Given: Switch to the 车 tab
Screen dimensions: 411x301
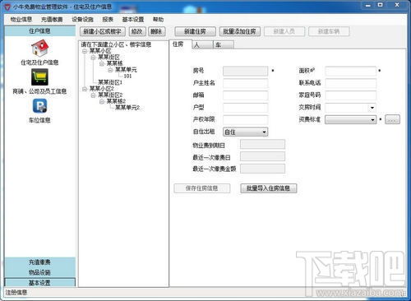Looking at the screenshot, I should point(224,45).
